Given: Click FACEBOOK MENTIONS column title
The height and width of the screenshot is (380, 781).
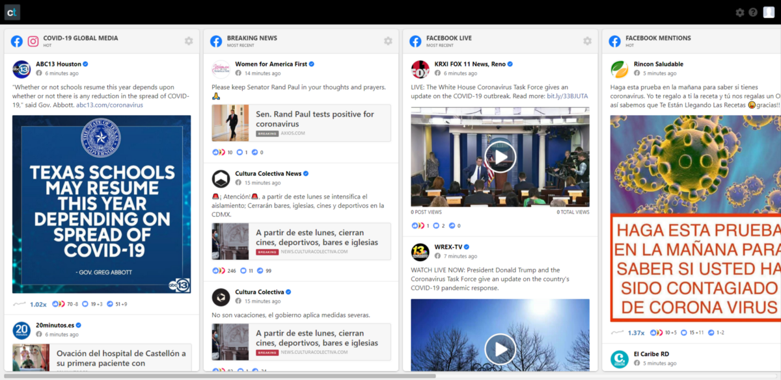Looking at the screenshot, I should pos(658,38).
